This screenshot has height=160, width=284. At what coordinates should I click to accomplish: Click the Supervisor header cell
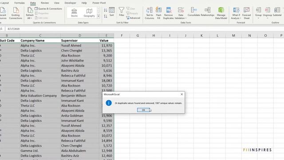80,40
